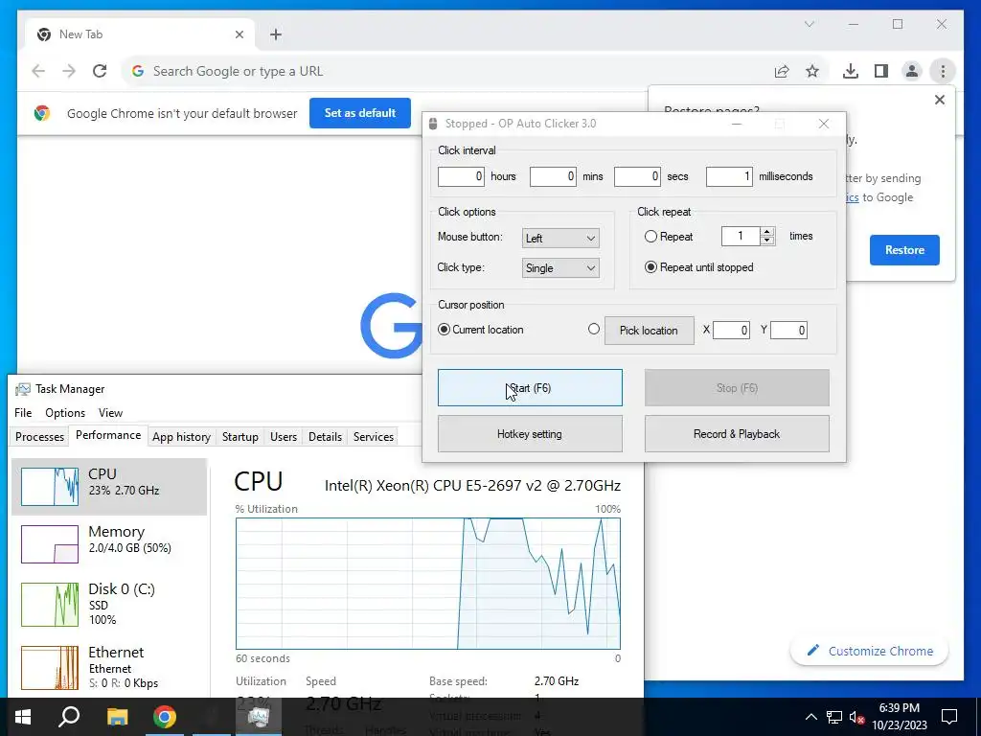Viewport: 981px width, 736px height.
Task: Select Current location radio button
Action: tap(444, 330)
